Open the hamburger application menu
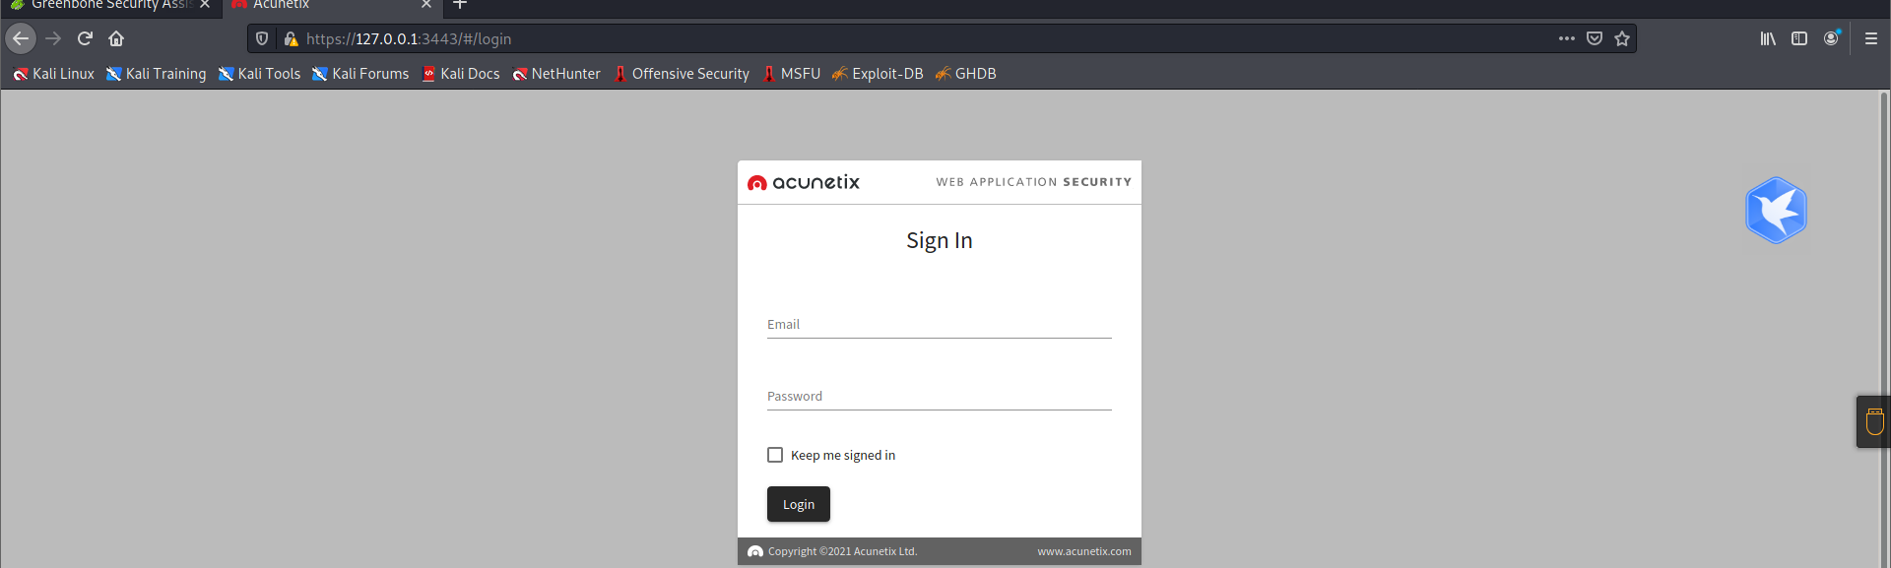The height and width of the screenshot is (568, 1891). [x=1871, y=38]
